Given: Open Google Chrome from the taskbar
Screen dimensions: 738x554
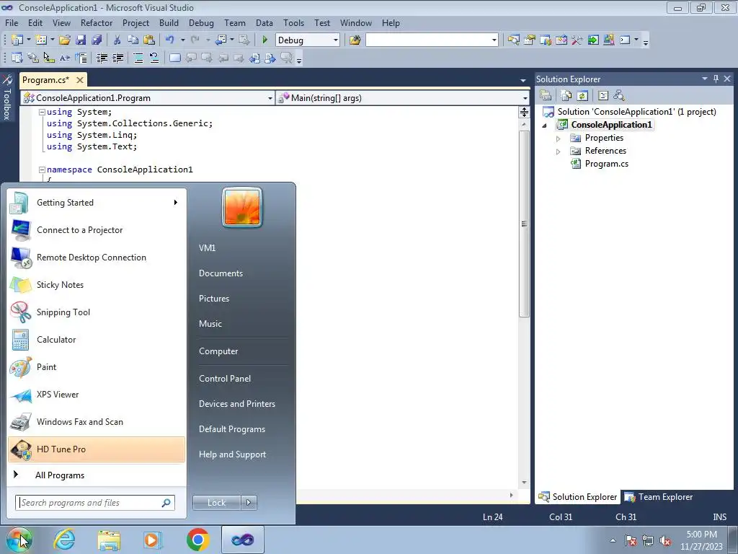Looking at the screenshot, I should (x=197, y=540).
